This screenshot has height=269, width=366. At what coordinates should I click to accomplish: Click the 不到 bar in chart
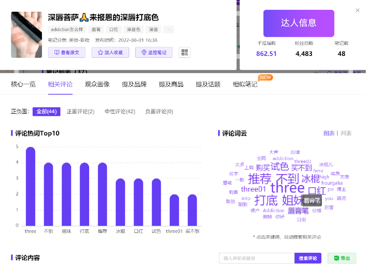pyautogui.click(x=48, y=194)
